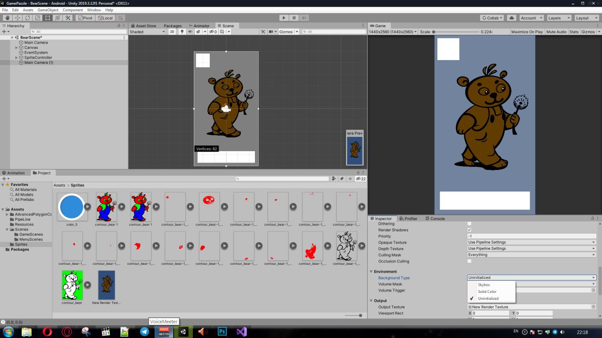The image size is (602, 338).
Task: Choose Skybox background type
Action: click(491, 285)
